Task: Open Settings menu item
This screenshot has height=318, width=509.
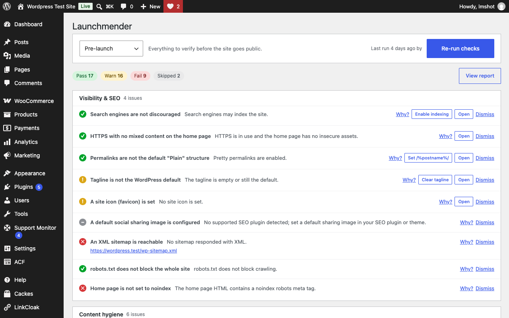Action: (32, 248)
